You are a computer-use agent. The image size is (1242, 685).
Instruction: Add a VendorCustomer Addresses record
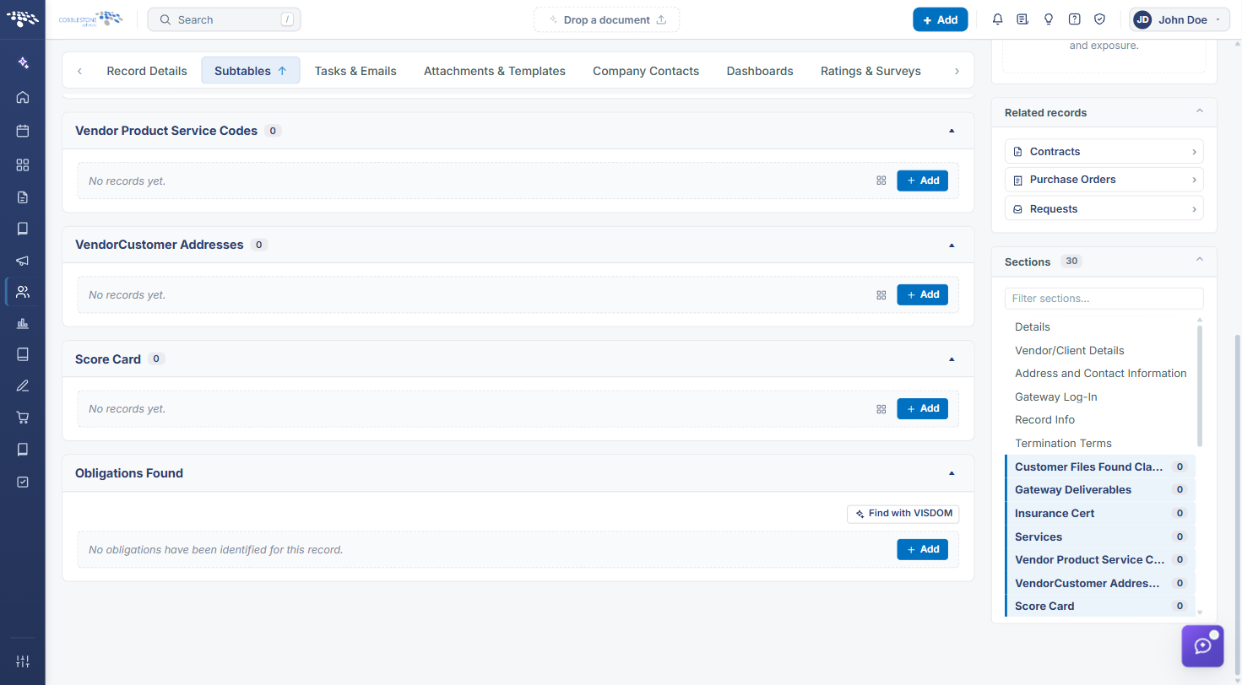[x=922, y=294]
